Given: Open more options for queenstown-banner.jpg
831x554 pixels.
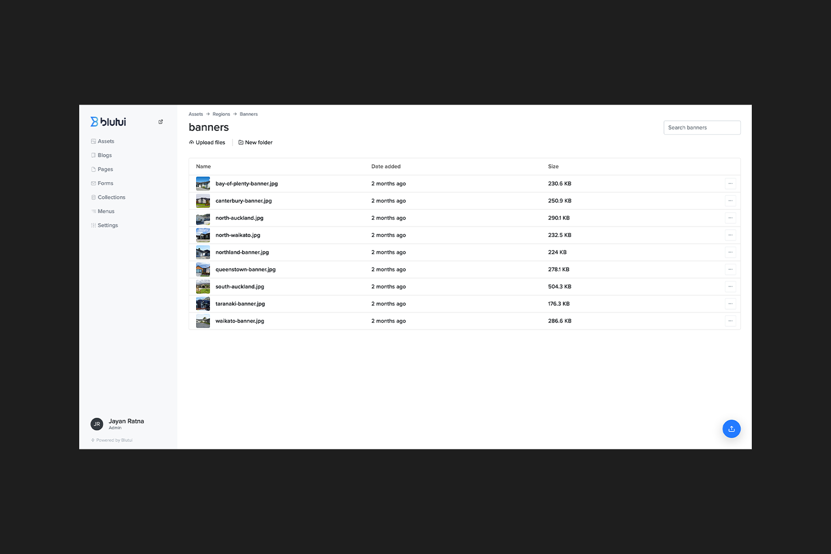Looking at the screenshot, I should point(730,269).
